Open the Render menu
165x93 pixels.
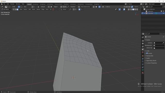pos(12,4)
